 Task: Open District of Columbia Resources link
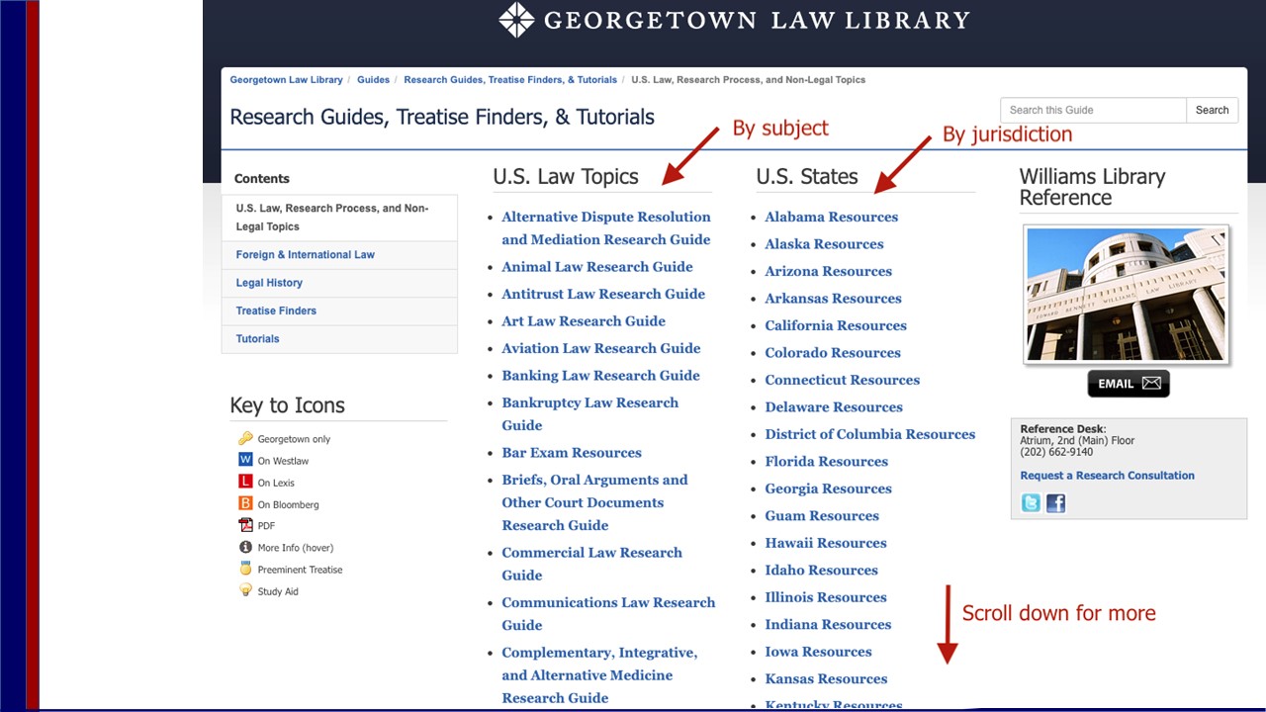(869, 434)
